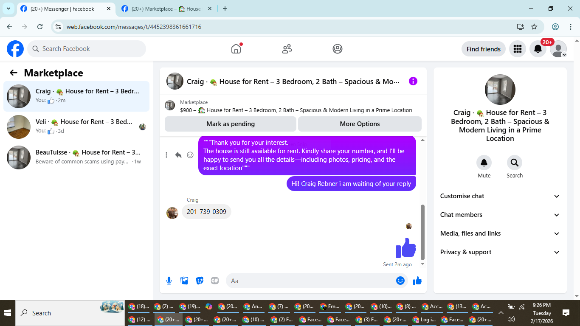This screenshot has width=580, height=326.
Task: Open the Facebook home logo
Action: (x=15, y=49)
